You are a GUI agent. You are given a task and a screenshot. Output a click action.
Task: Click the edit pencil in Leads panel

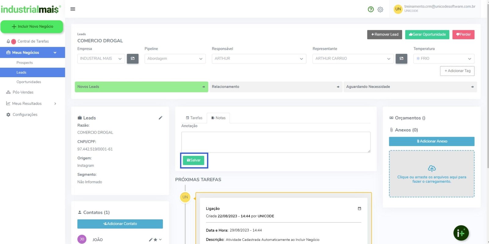160,118
